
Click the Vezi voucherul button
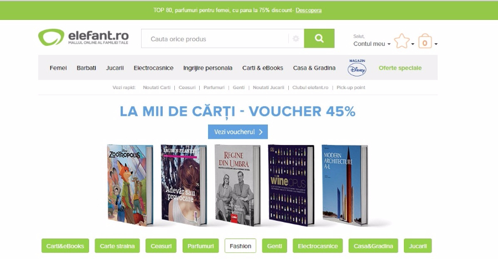[x=238, y=132]
